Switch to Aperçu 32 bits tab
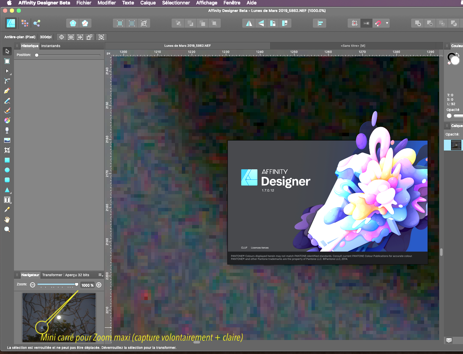Image resolution: width=463 pixels, height=354 pixels. (x=77, y=275)
